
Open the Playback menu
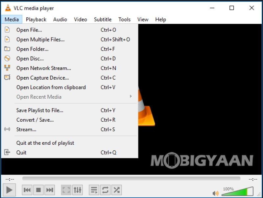(36, 19)
